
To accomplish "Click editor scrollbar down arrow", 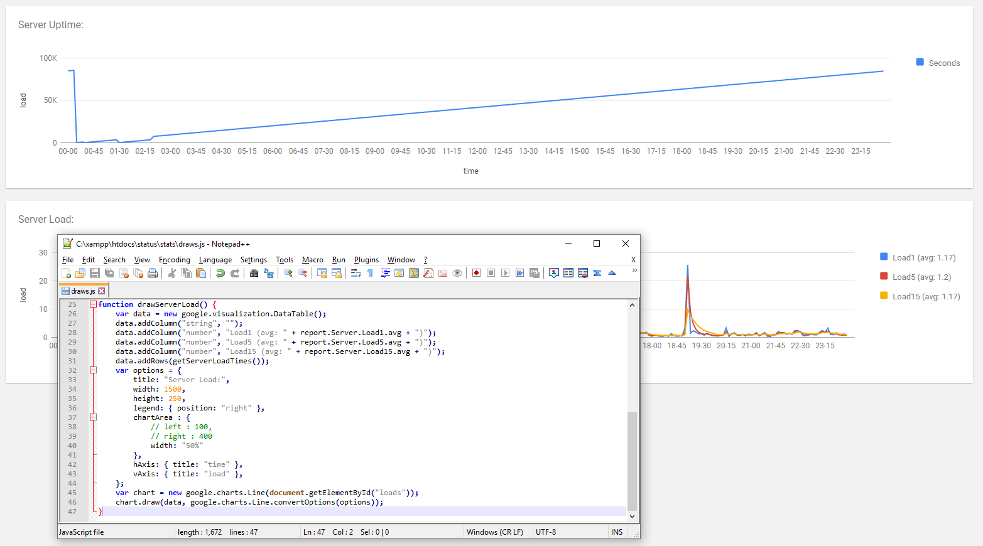I will 632,517.
